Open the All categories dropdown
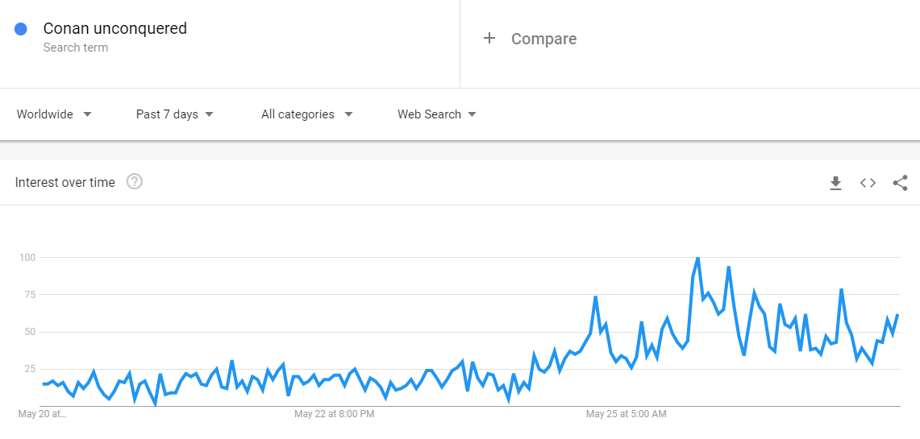 coord(306,114)
